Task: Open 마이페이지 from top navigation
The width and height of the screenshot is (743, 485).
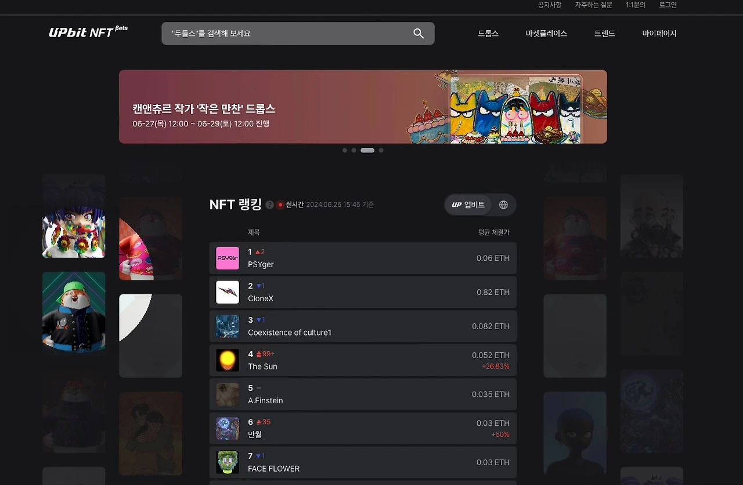Action: tap(659, 34)
